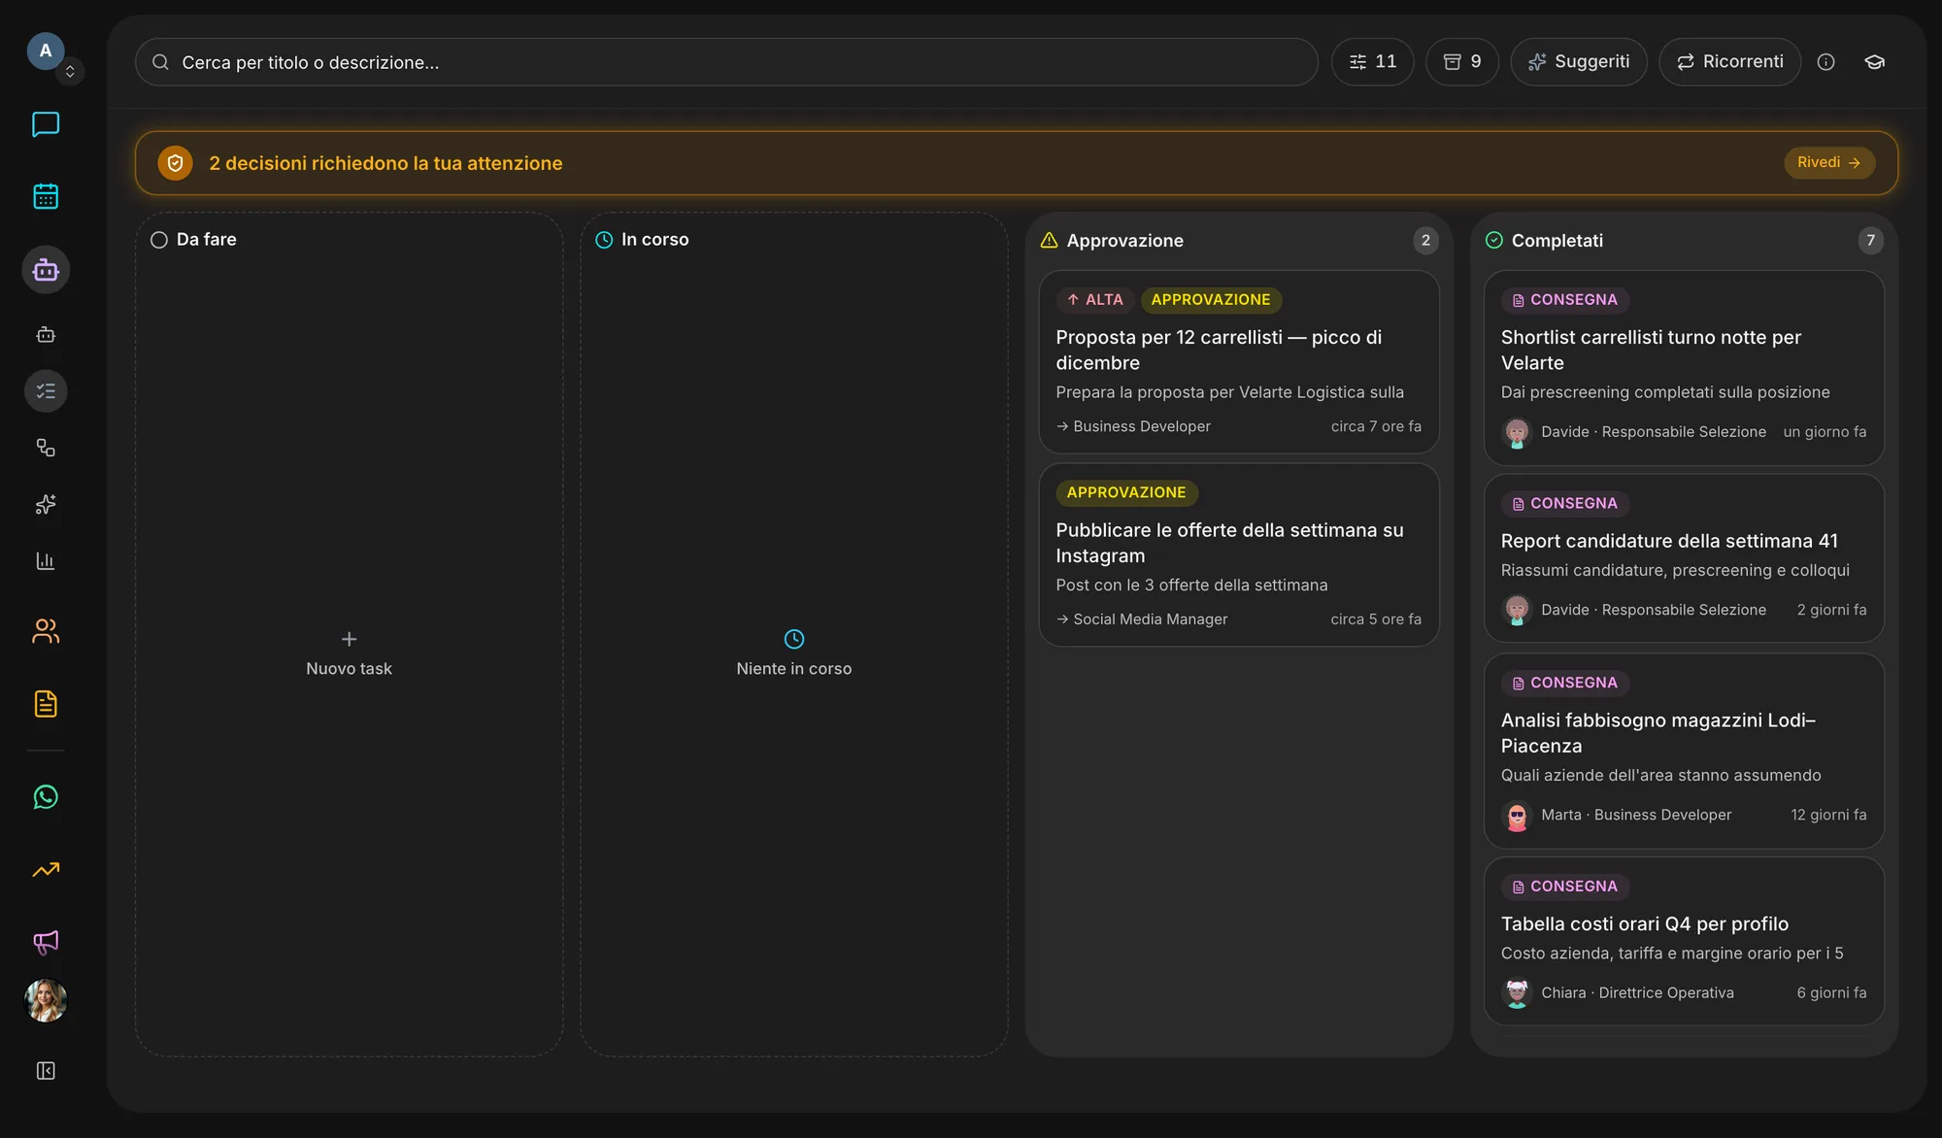
Task: Open the WhatsApp icon in sidebar
Action: tap(46, 797)
